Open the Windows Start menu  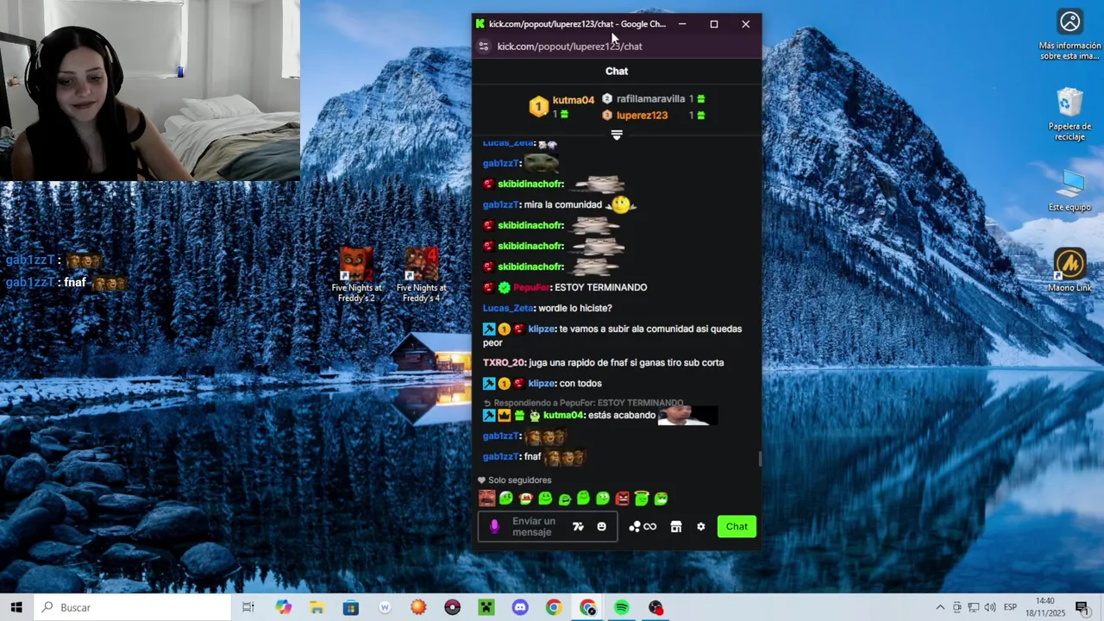pos(16,607)
